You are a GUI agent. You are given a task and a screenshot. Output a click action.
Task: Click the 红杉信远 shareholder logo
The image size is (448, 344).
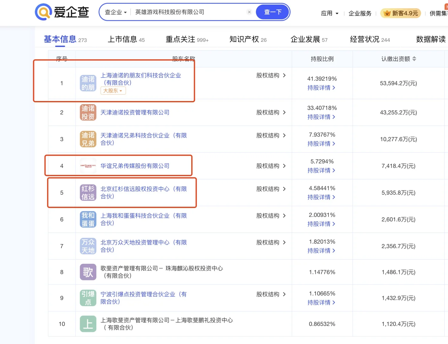(x=88, y=193)
